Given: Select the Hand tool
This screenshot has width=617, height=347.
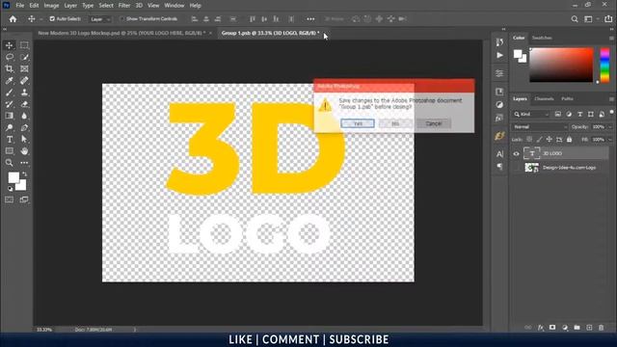Looking at the screenshot, I should pyautogui.click(x=24, y=151).
